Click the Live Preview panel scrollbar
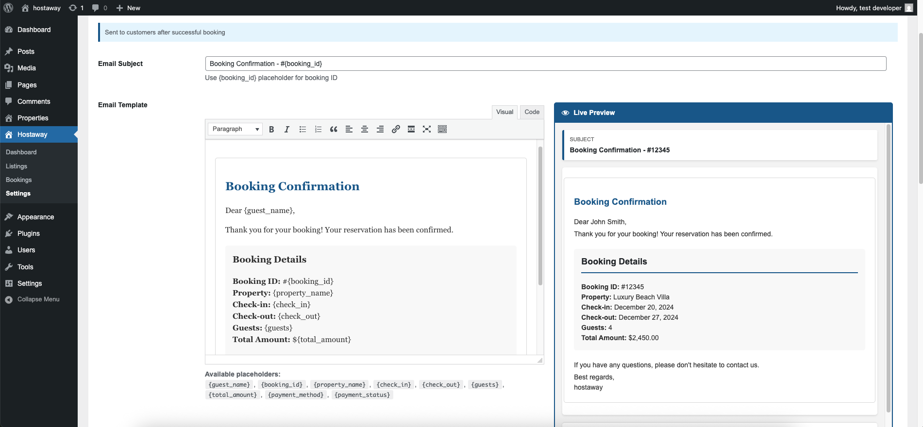Viewport: 923px width, 427px height. 889,268
